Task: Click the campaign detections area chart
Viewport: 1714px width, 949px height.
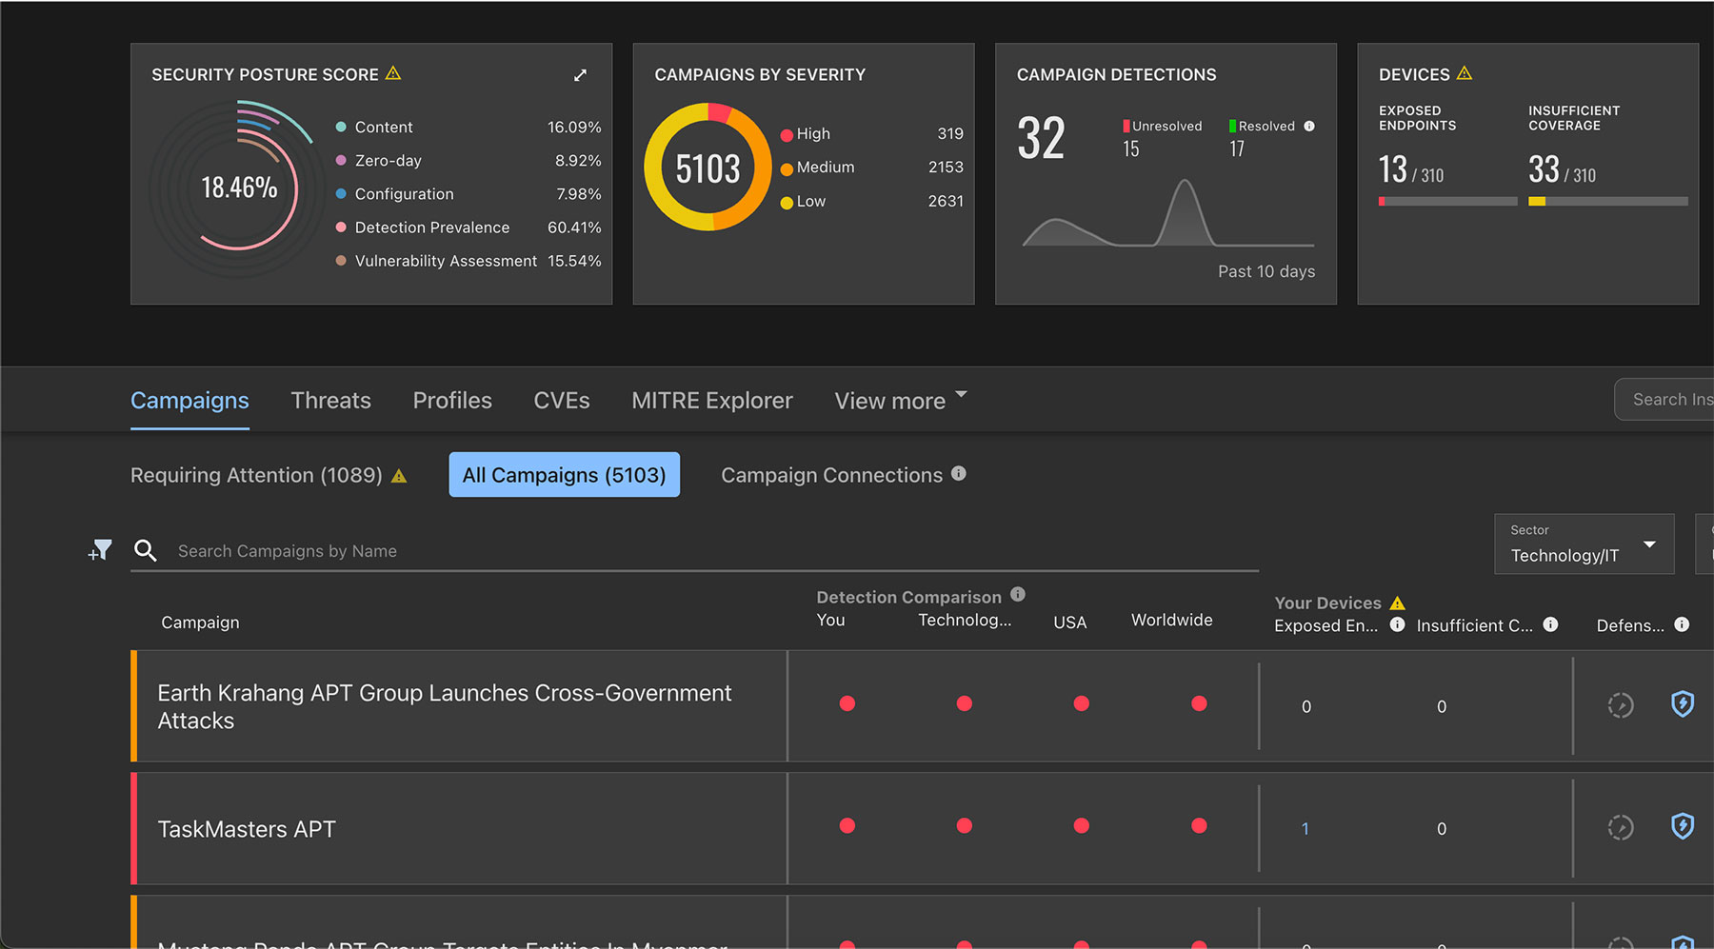Action: 1167,212
